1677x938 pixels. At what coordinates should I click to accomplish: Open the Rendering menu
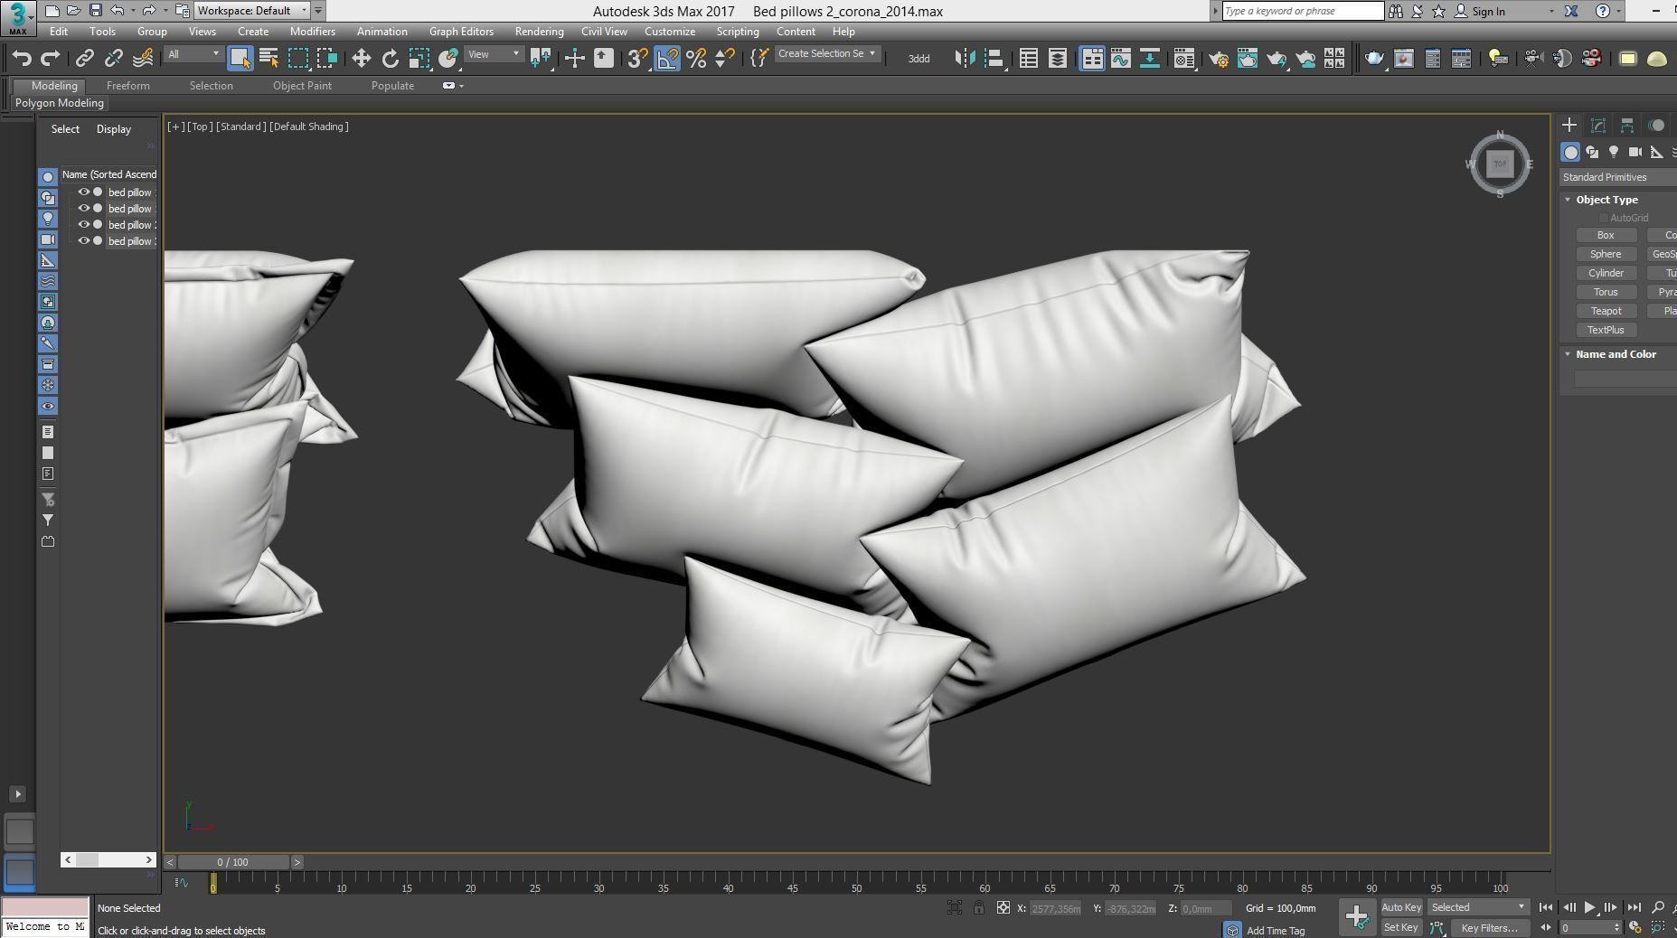click(x=539, y=32)
